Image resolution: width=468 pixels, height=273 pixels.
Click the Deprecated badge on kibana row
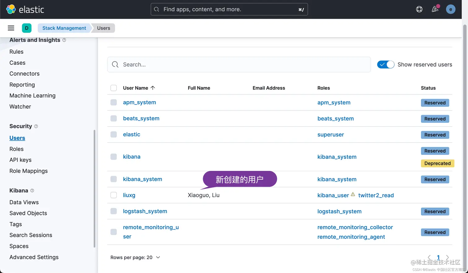(437, 163)
